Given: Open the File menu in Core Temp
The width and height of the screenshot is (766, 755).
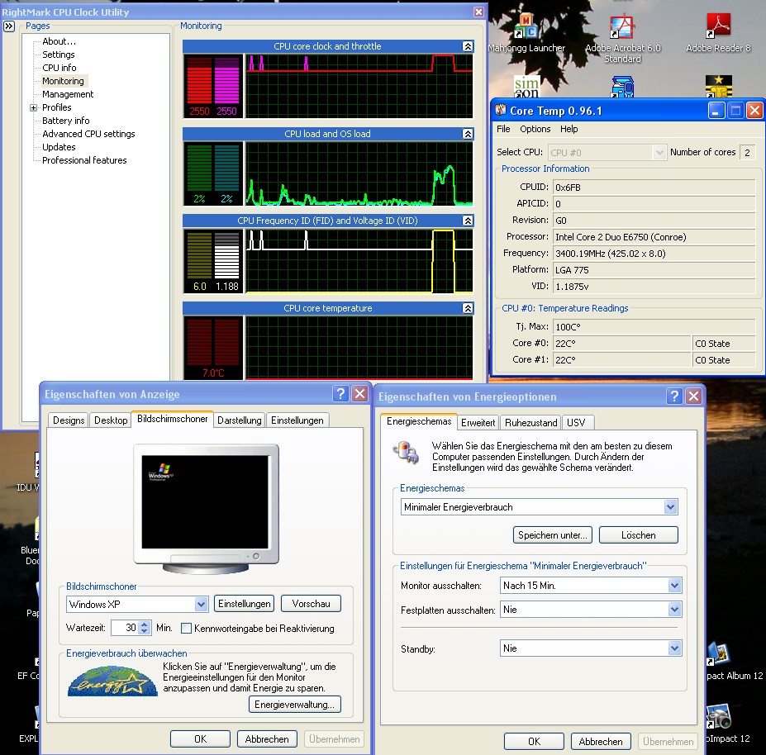Looking at the screenshot, I should (503, 129).
